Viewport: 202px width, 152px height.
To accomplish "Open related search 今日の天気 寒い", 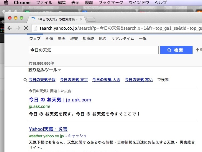I will pyautogui.click(x=139, y=80).
